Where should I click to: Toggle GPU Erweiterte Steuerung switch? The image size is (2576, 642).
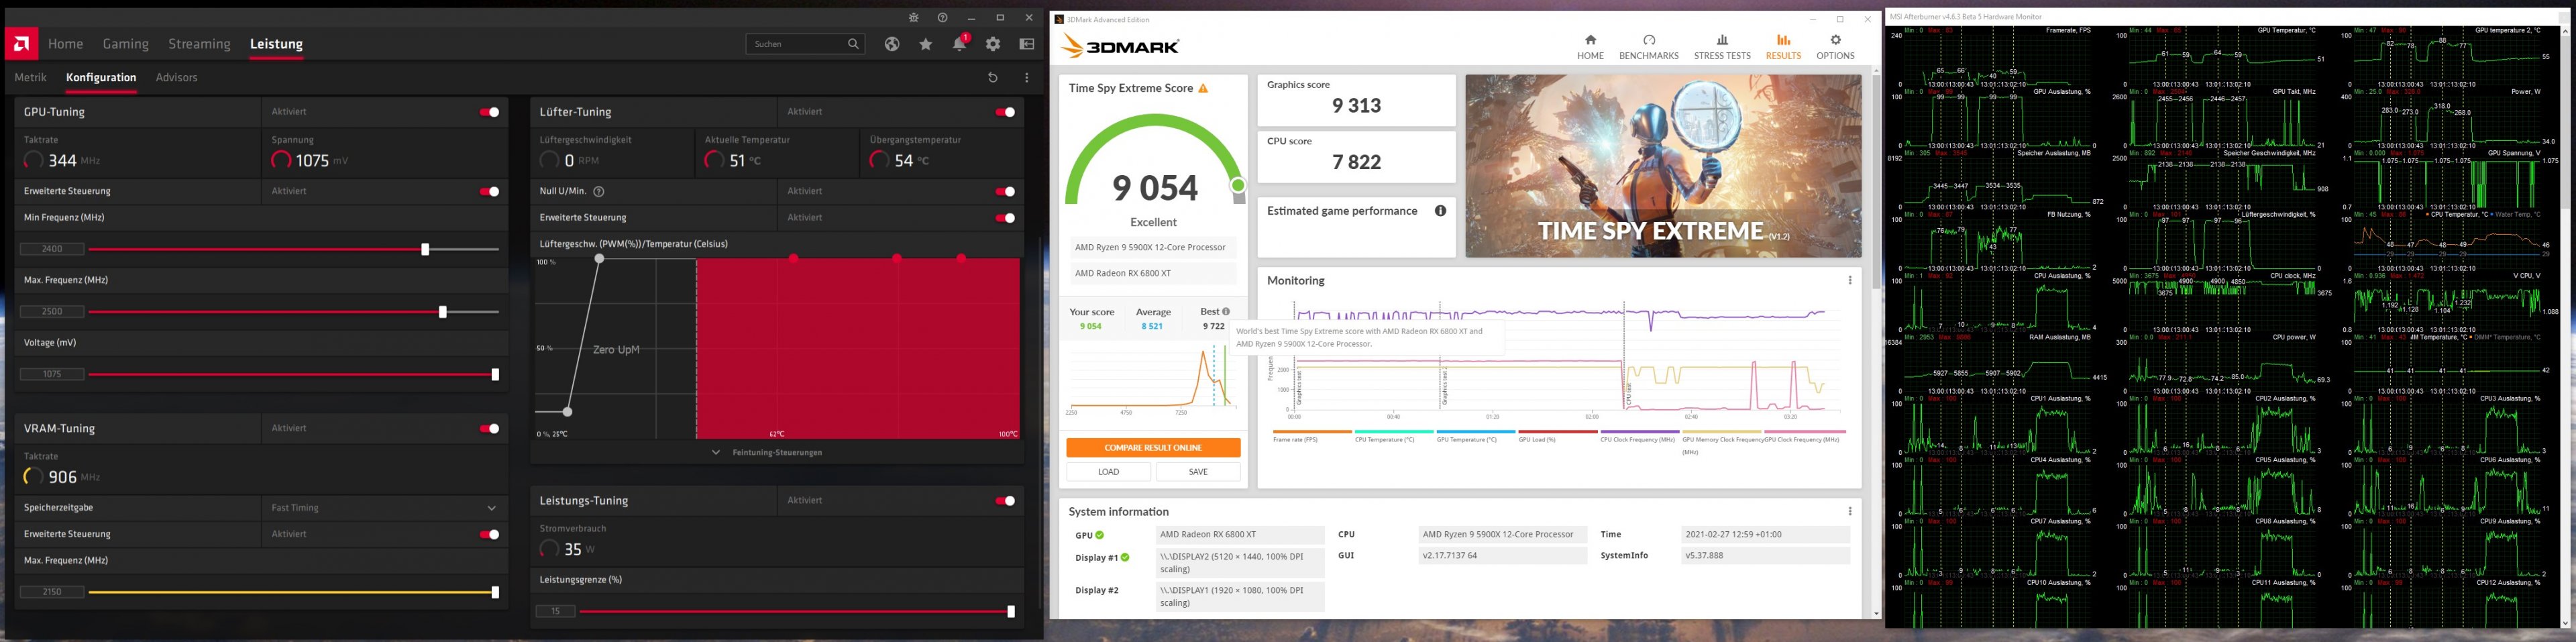(x=490, y=191)
